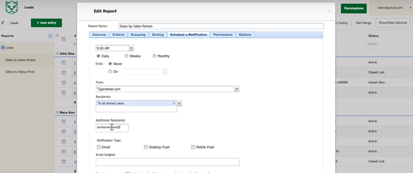The width and height of the screenshot is (413, 173).
Task: Select Ends Never radio button
Action: 110,64
